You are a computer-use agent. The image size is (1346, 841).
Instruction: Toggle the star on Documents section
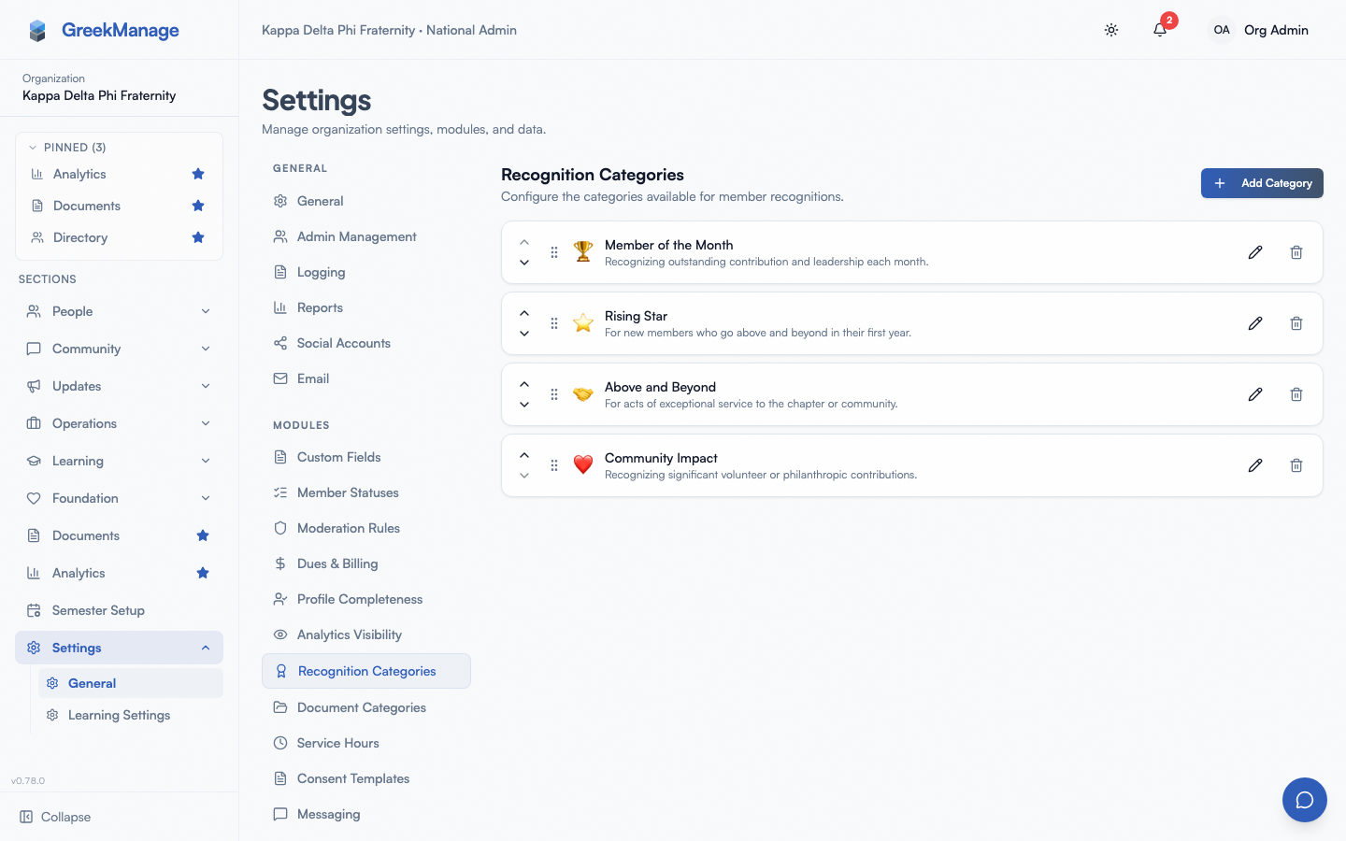203,535
